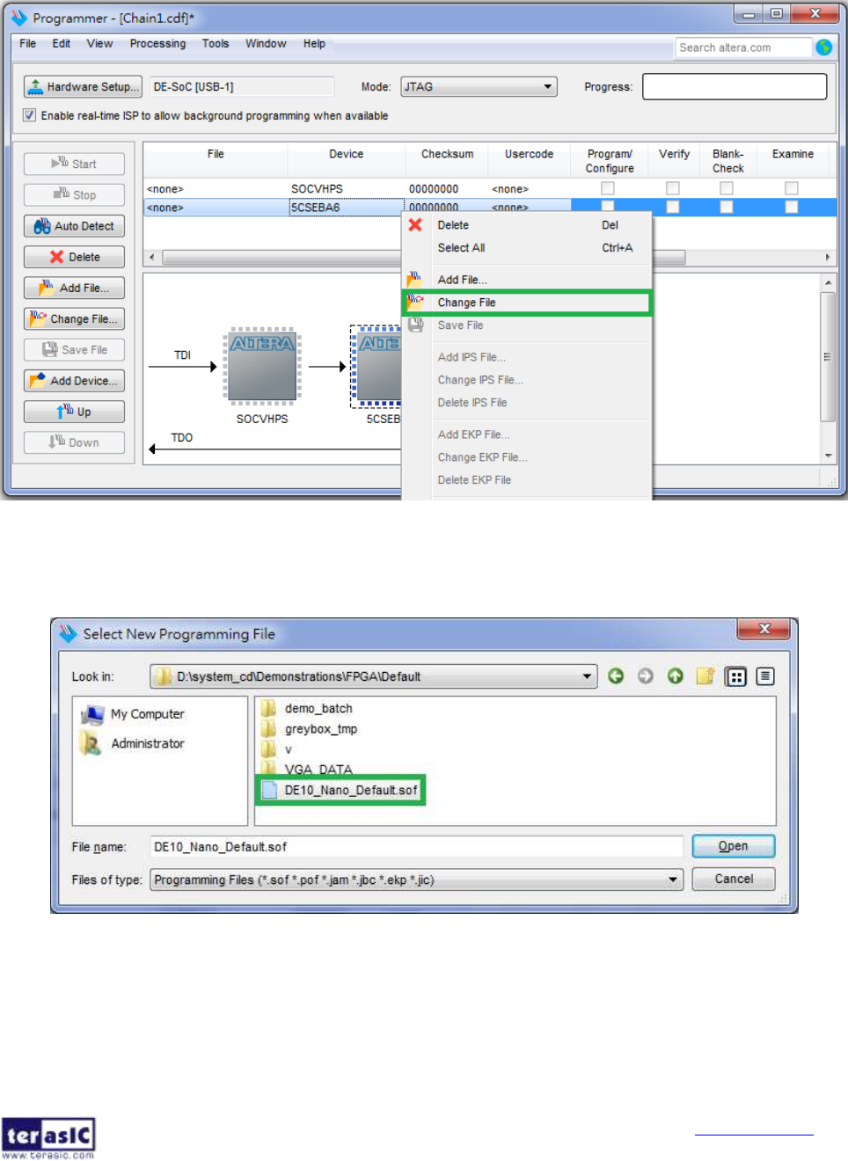
Task: Check Verify for SOCVHPS row
Action: point(672,188)
